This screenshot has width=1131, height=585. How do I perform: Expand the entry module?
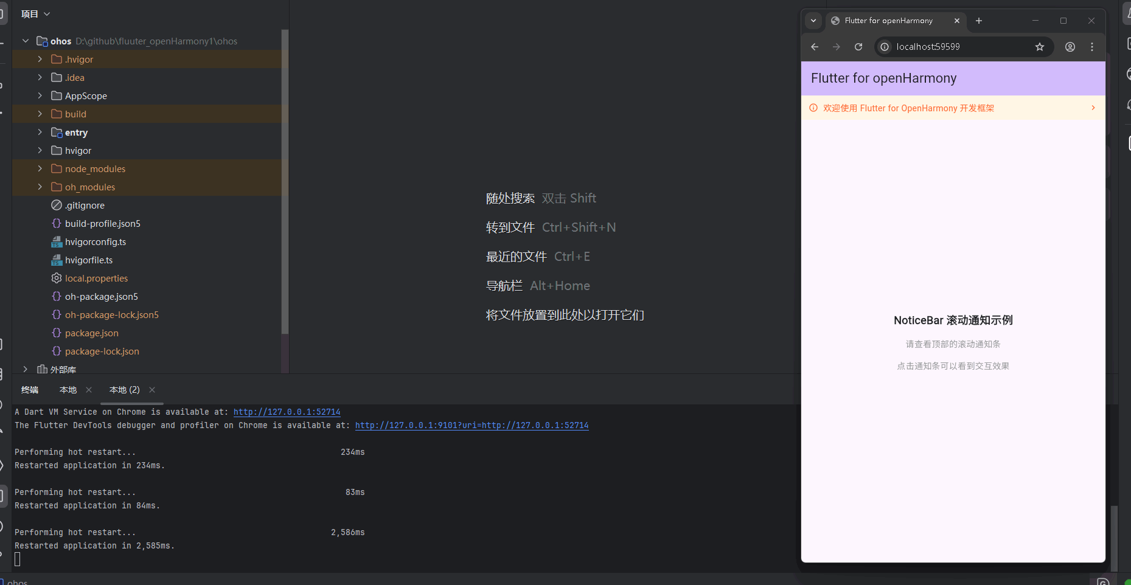[40, 132]
